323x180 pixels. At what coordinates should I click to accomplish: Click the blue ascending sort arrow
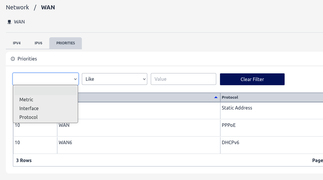point(216,97)
